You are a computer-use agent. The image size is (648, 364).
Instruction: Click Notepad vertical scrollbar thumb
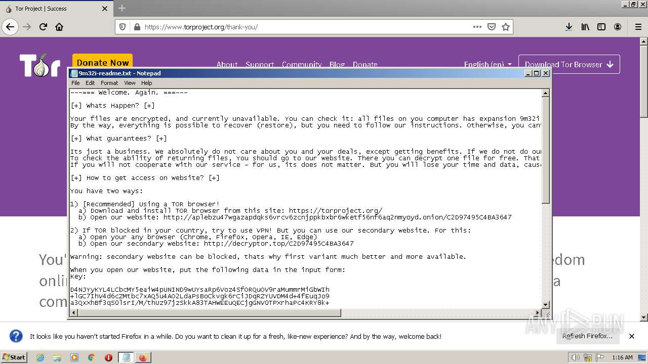546,150
